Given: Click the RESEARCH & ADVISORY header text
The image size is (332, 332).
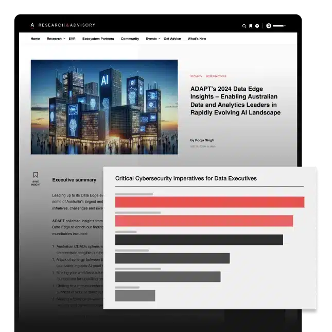Looking at the screenshot, I should [x=67, y=25].
